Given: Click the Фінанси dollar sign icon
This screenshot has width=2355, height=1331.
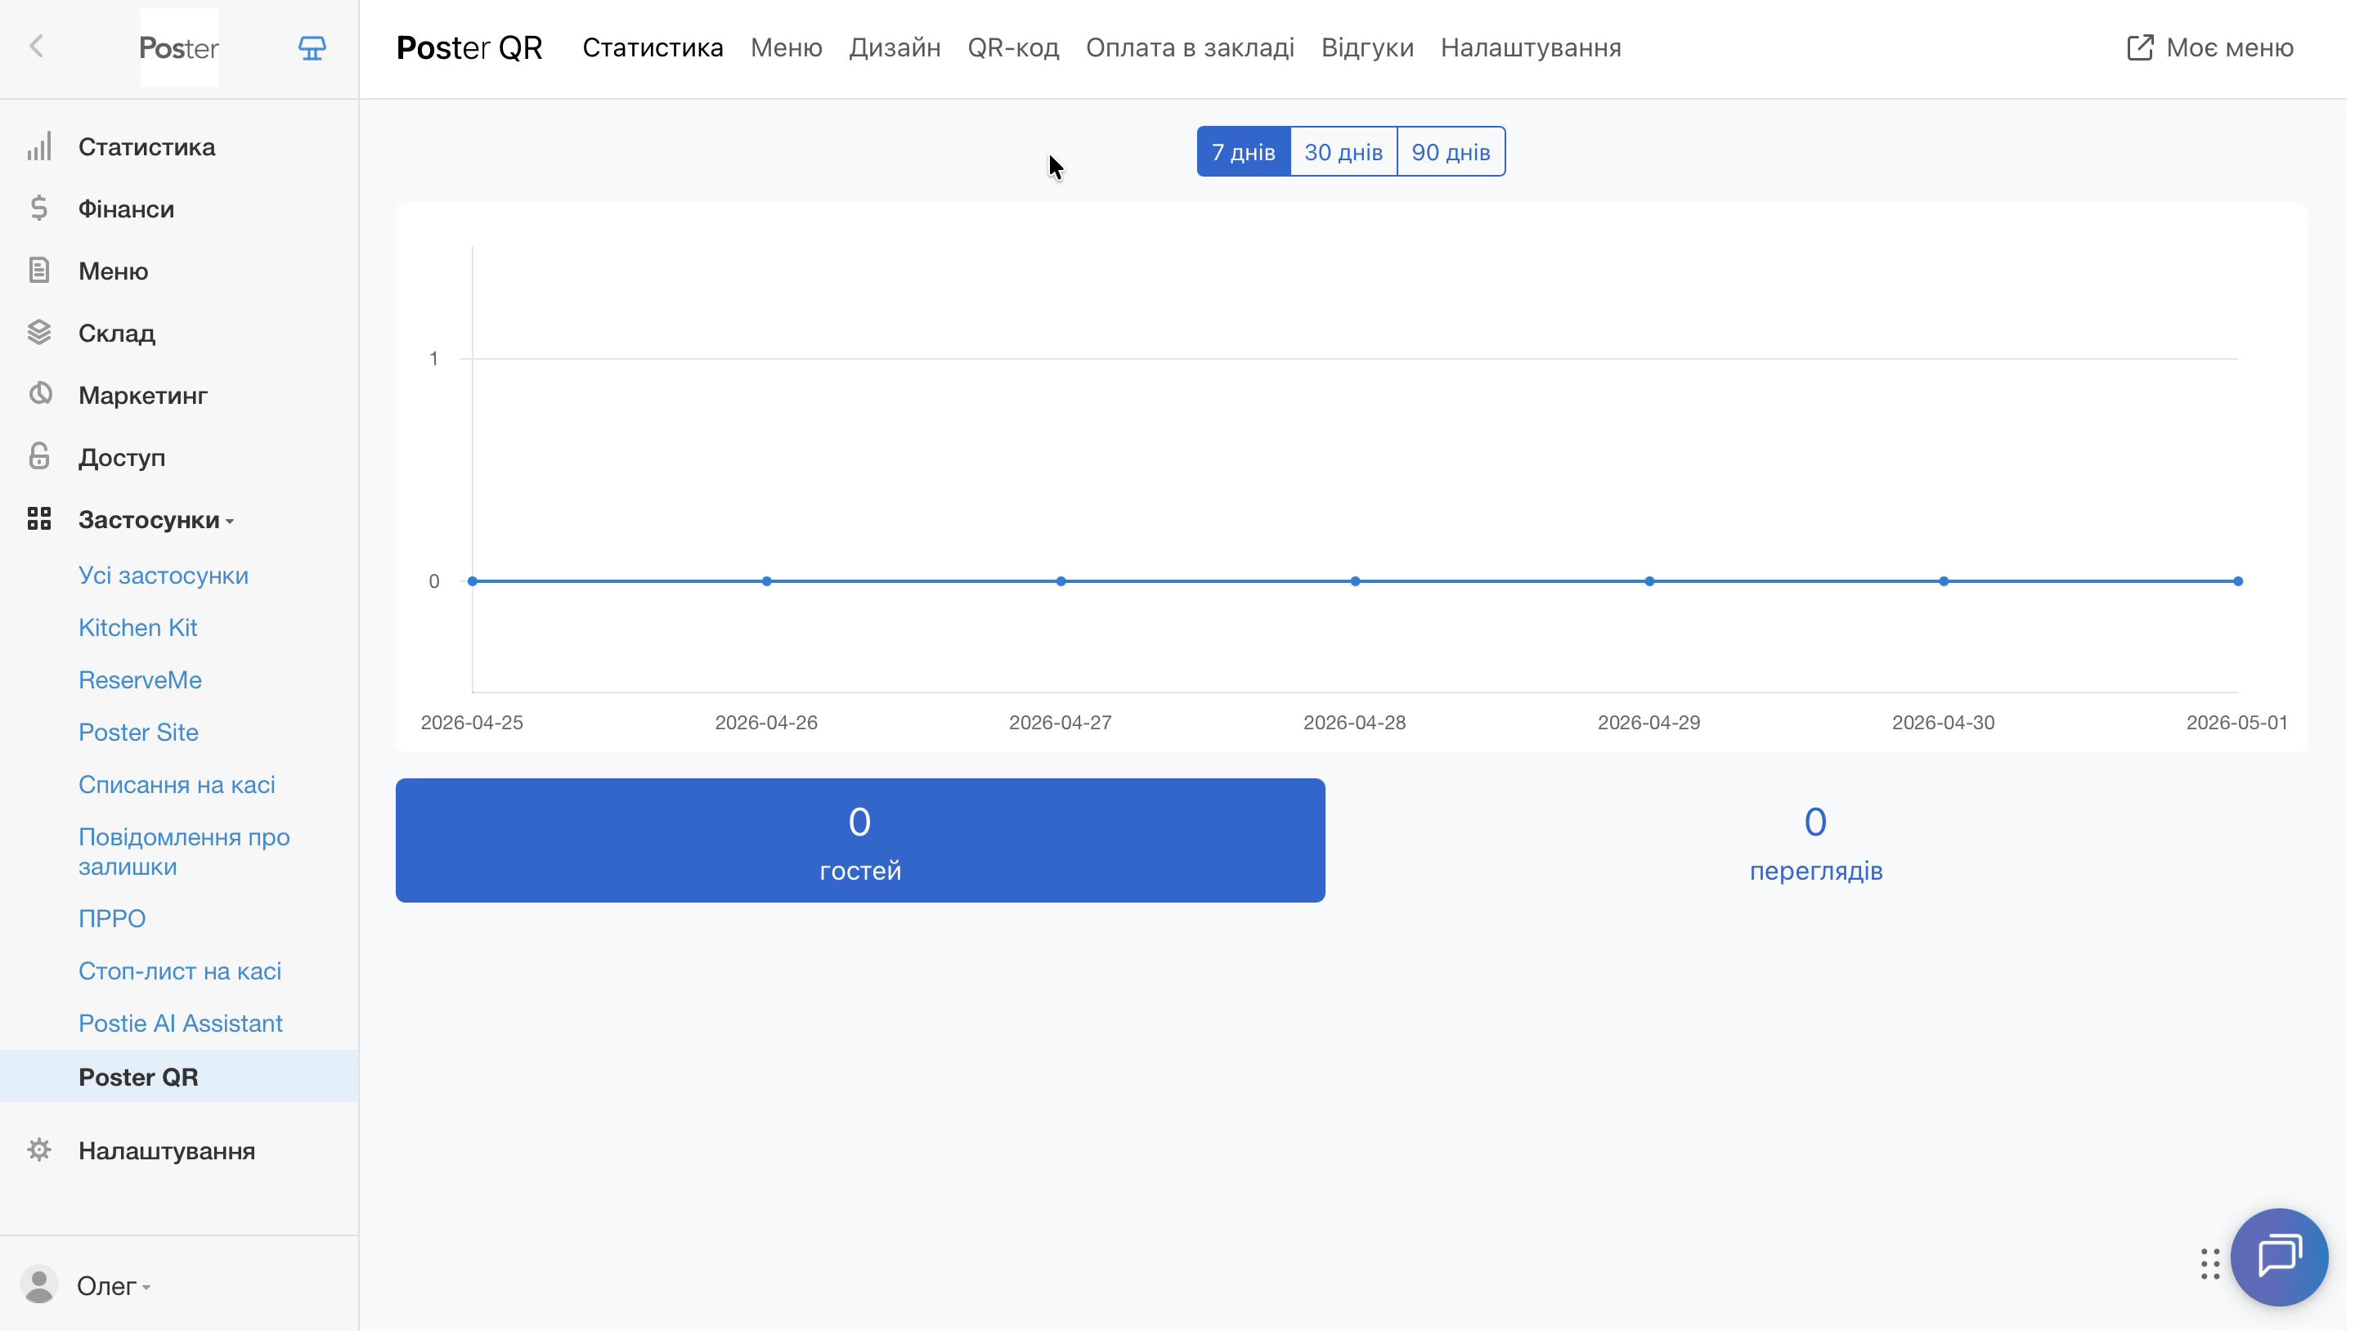Looking at the screenshot, I should pos(39,209).
